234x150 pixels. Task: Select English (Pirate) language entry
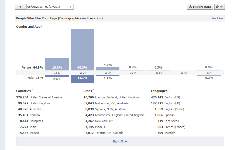169,109
